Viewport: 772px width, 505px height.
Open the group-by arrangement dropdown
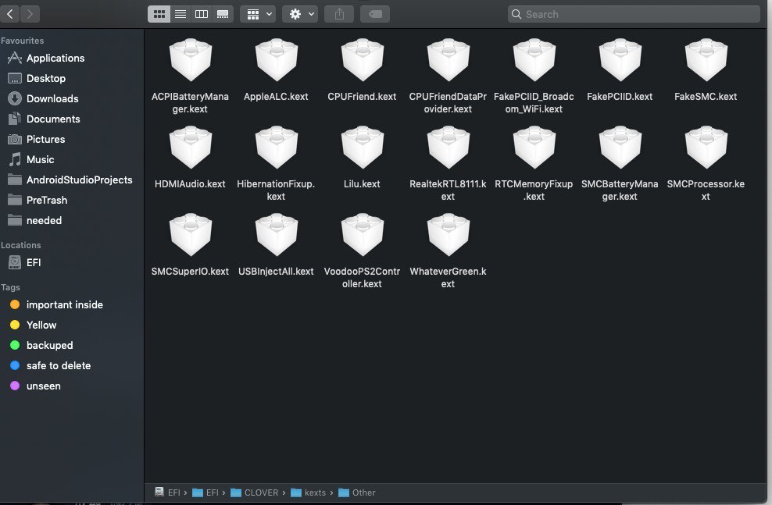pyautogui.click(x=258, y=14)
